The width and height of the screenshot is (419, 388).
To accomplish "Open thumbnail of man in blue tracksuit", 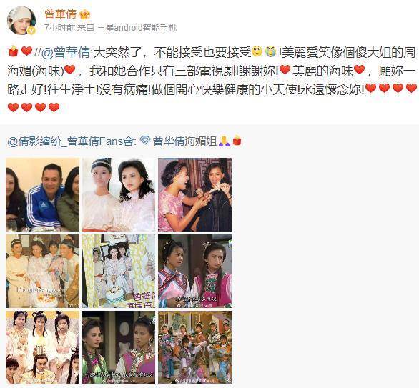I will (42, 194).
